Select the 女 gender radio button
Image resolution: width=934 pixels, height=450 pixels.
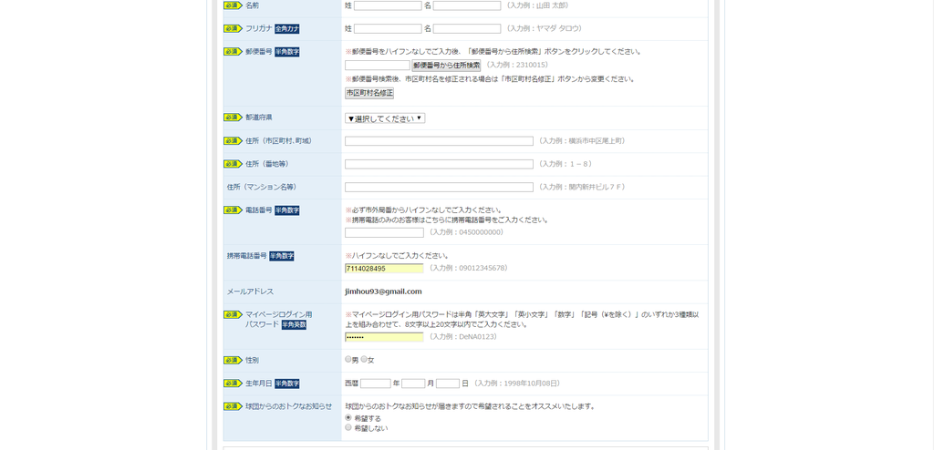(363, 360)
